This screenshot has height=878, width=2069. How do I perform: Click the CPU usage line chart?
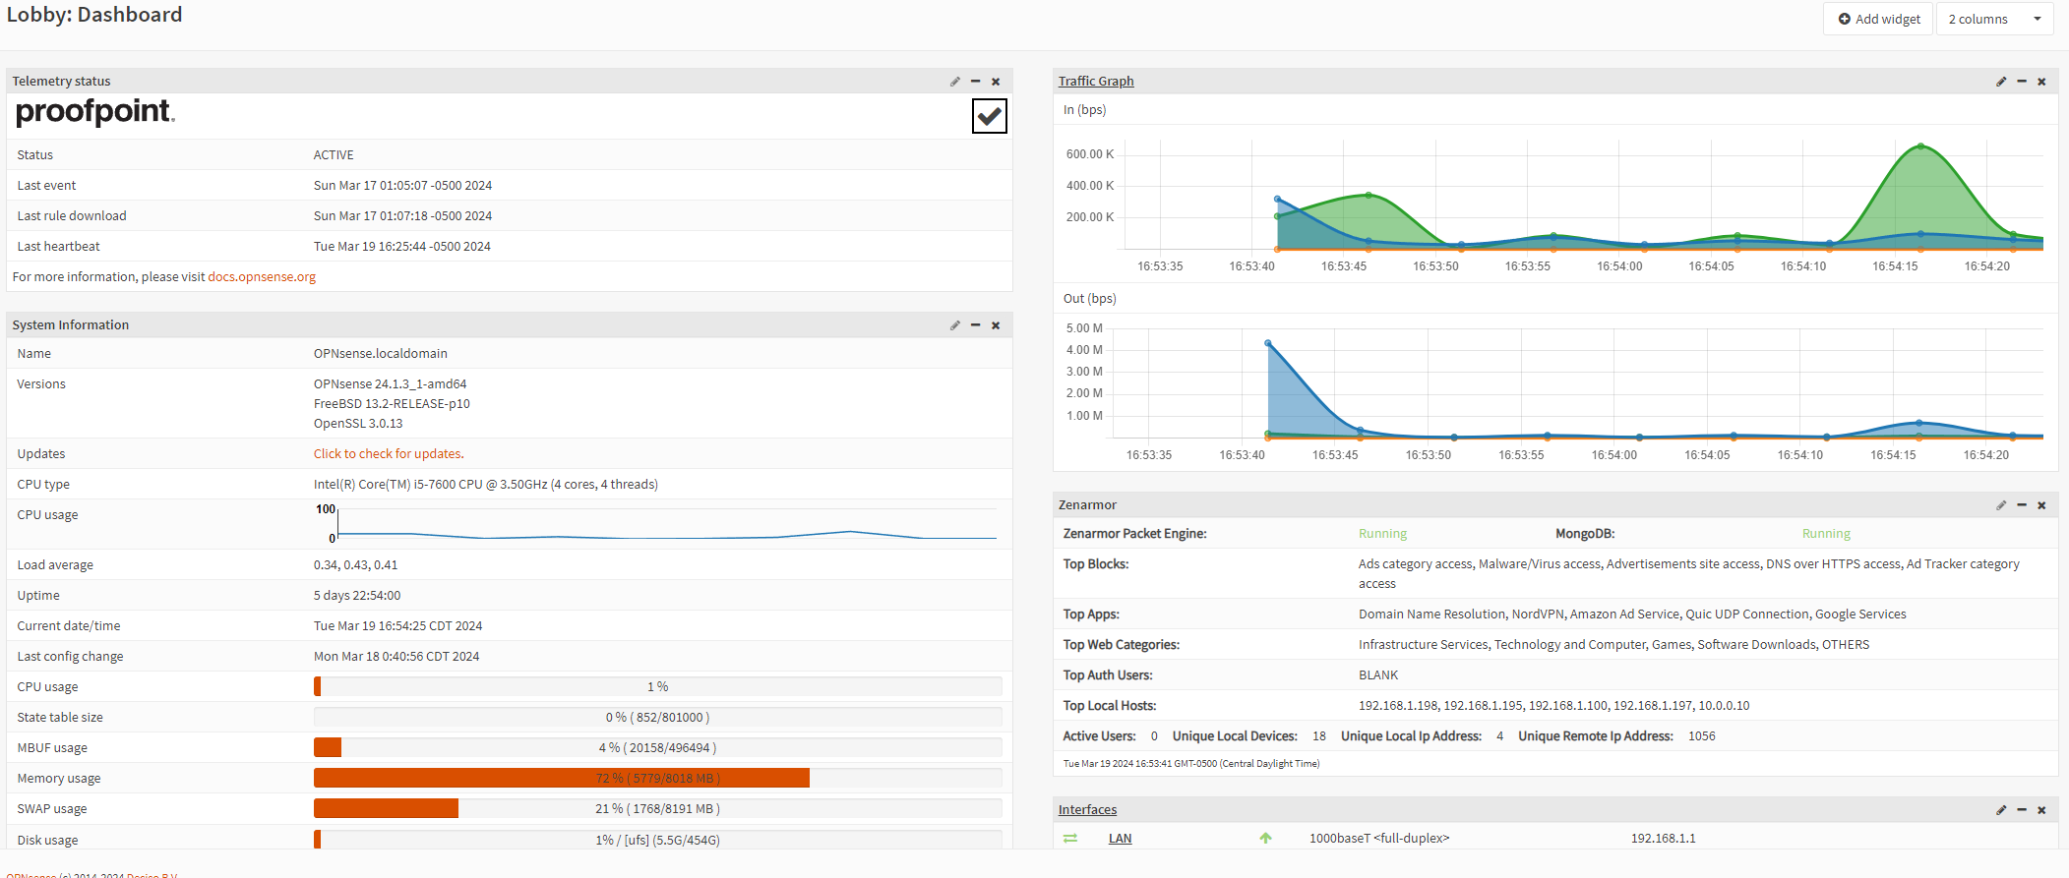tap(657, 524)
